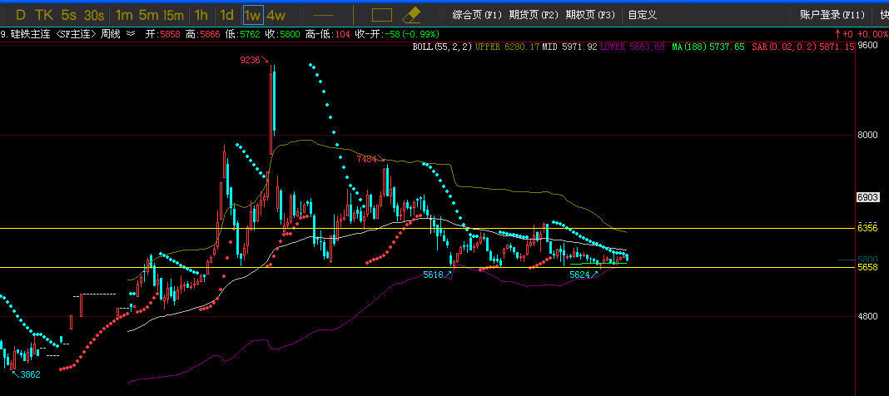This screenshot has width=889, height=396.
Task: Switch to the 1m period
Action: [123, 15]
